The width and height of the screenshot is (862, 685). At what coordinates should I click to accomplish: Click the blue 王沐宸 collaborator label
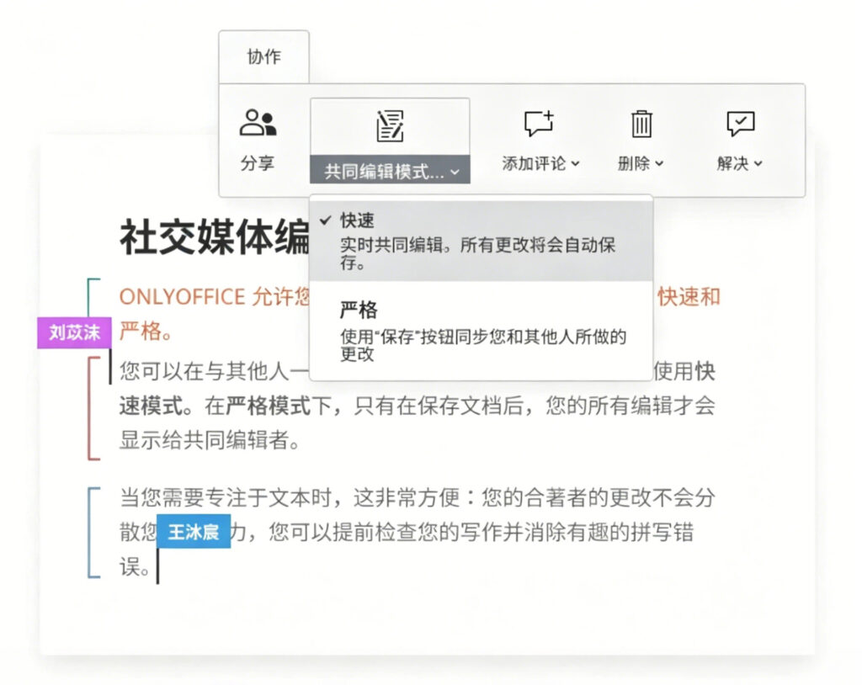point(194,531)
